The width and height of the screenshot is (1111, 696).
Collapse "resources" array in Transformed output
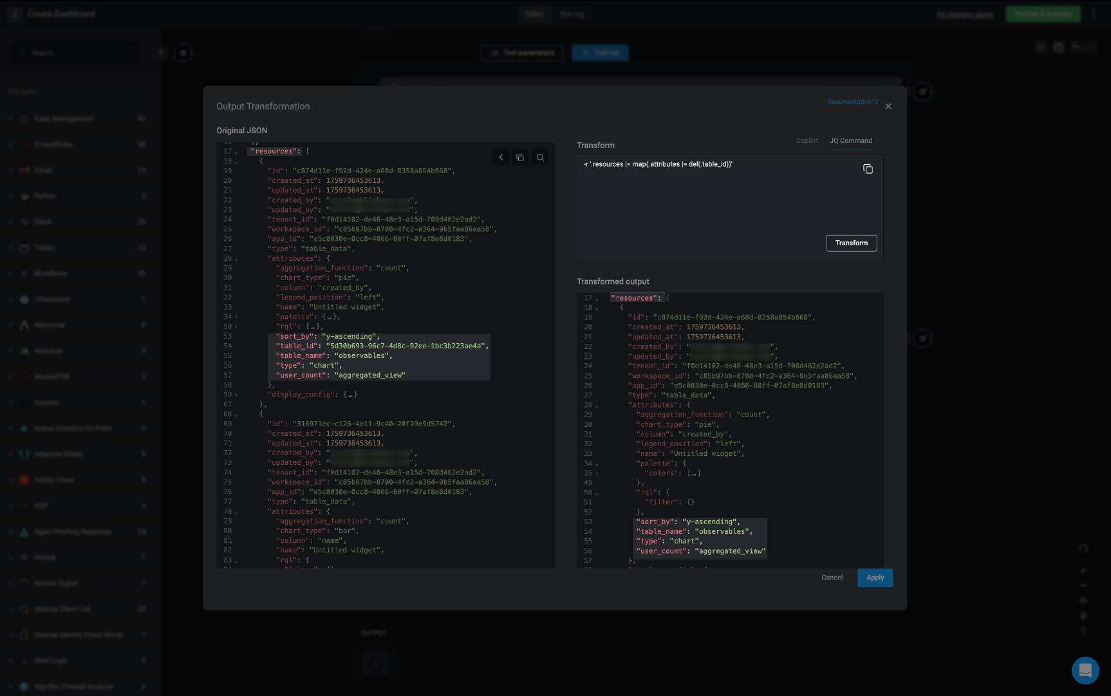click(597, 299)
